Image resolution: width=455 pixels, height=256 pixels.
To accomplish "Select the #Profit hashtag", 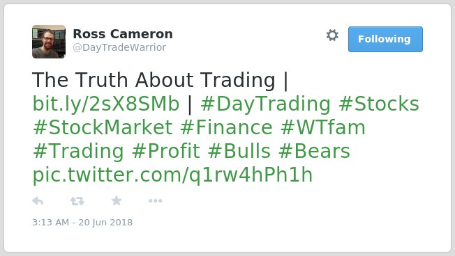I will point(166,151).
